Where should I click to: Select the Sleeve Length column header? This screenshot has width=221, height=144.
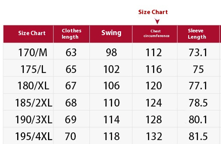point(198,34)
